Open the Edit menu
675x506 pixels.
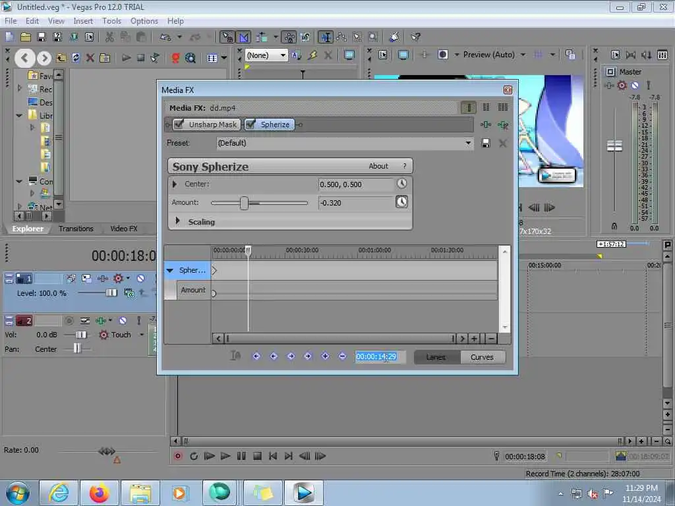click(32, 20)
